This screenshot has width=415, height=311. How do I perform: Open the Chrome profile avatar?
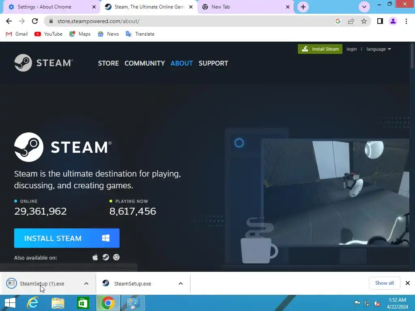coord(393,21)
